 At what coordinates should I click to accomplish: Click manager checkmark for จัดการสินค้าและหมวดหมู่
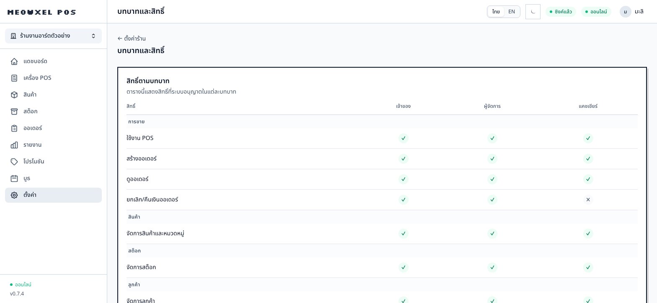click(x=492, y=234)
